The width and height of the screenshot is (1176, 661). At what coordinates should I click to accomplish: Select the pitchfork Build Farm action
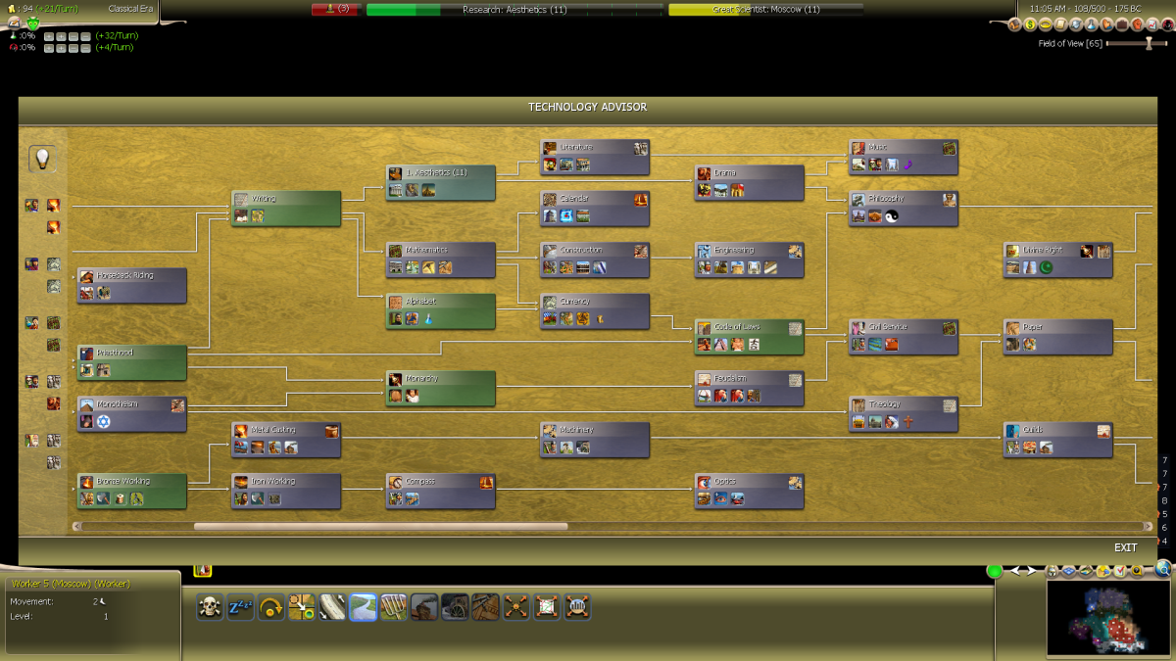394,607
